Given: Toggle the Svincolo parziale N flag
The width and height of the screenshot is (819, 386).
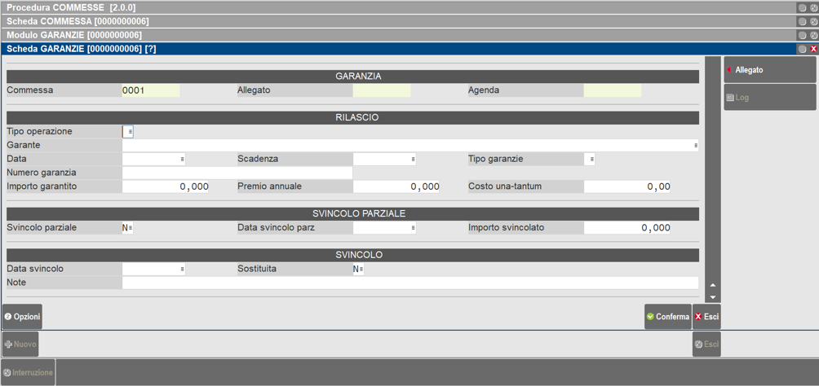Looking at the screenshot, I should [128, 228].
